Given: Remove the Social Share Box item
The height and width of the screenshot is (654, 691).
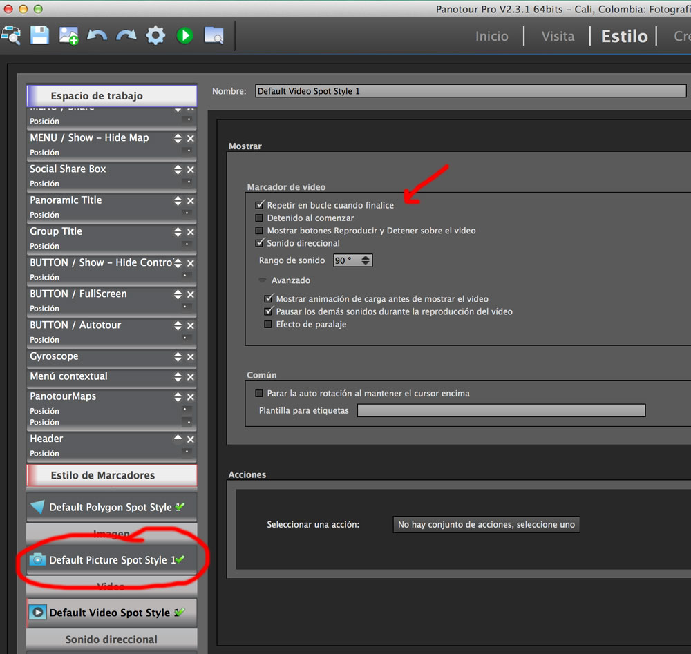Looking at the screenshot, I should [191, 170].
